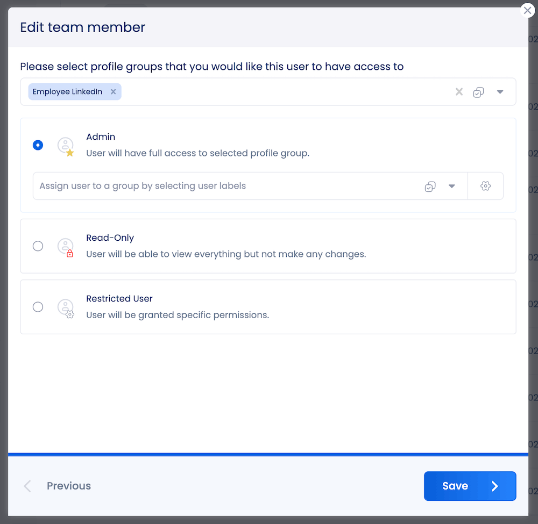
Task: Click the Previous link
Action: (x=68, y=486)
